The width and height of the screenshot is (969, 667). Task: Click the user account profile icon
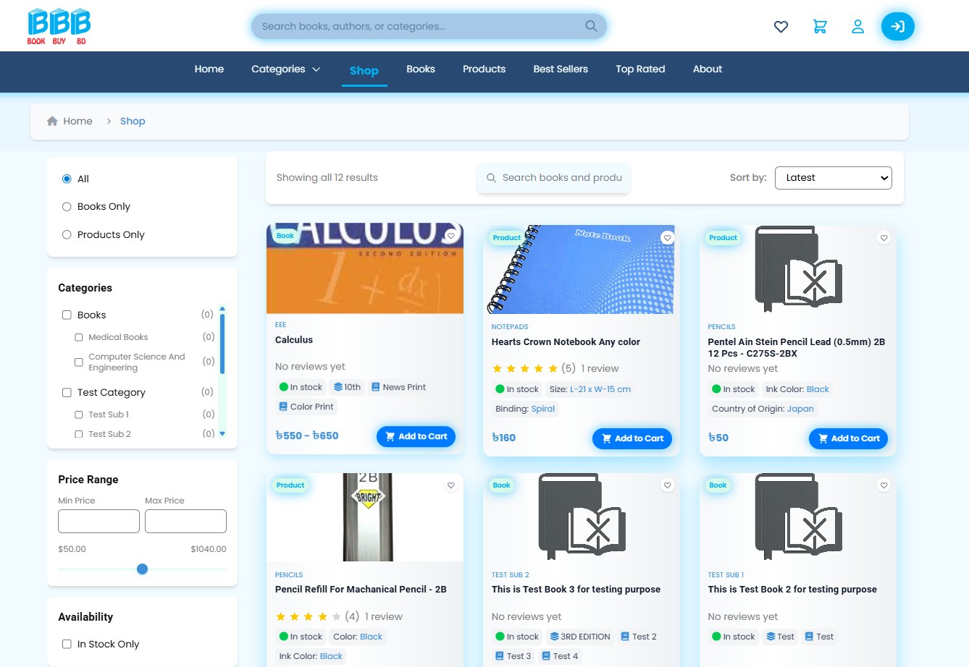[857, 27]
